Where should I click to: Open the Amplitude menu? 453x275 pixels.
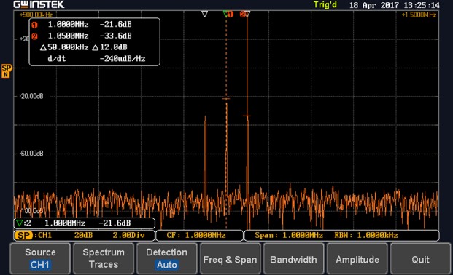[357, 258]
